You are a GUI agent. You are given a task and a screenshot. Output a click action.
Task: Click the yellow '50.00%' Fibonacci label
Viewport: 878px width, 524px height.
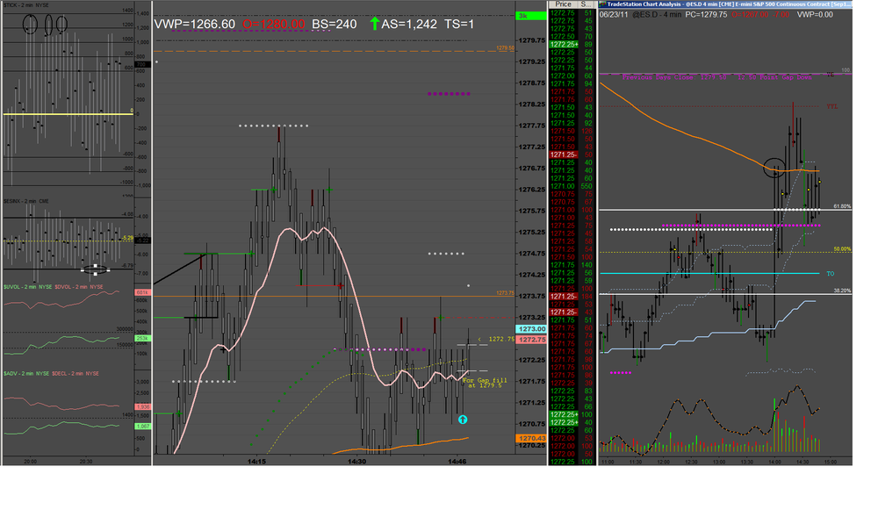pyautogui.click(x=842, y=249)
